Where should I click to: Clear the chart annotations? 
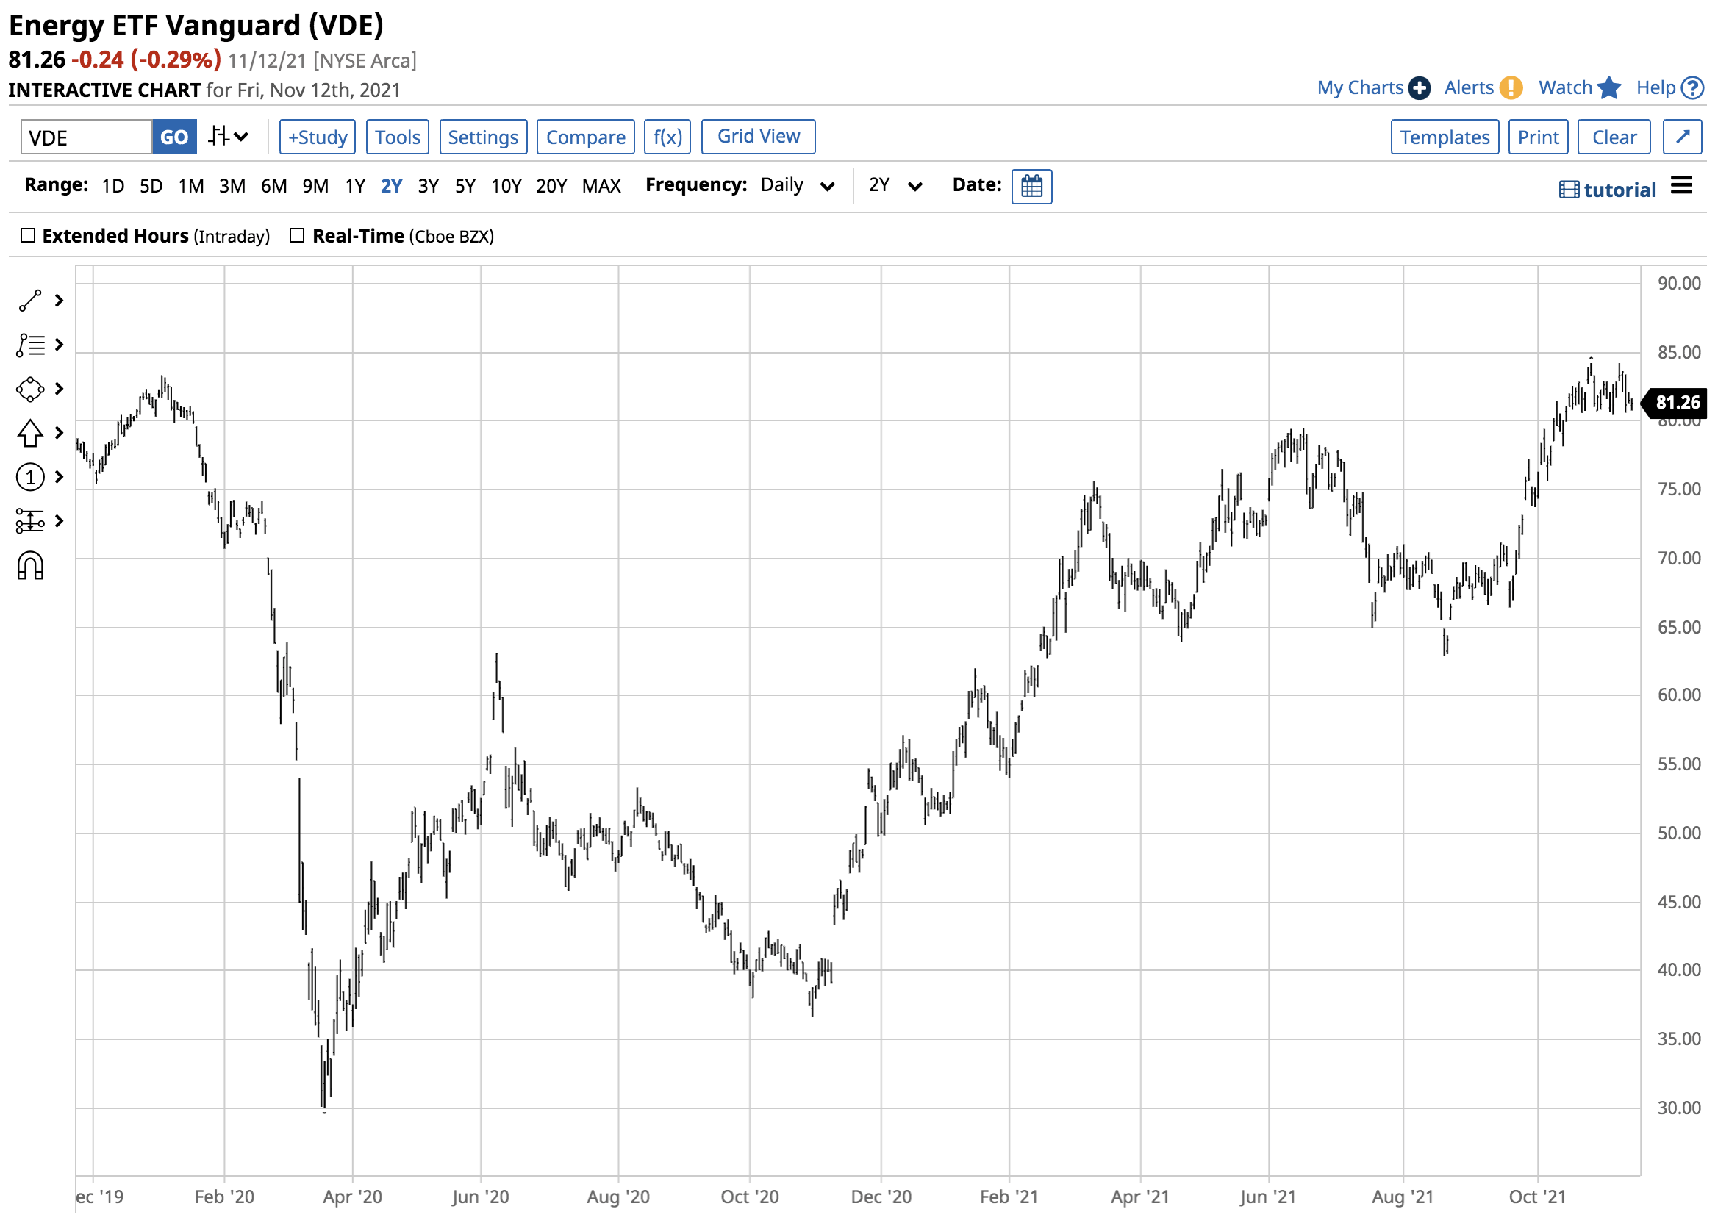point(1615,137)
